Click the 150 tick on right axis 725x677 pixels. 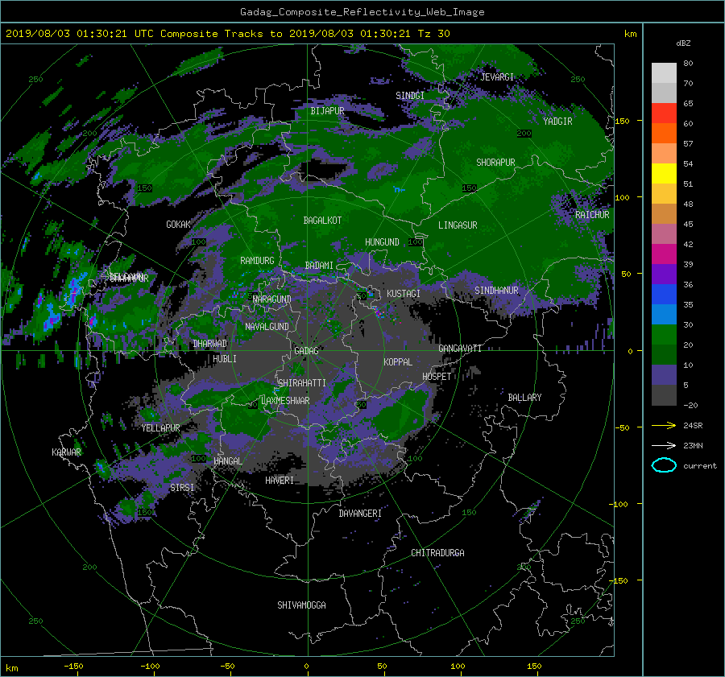pyautogui.click(x=623, y=121)
